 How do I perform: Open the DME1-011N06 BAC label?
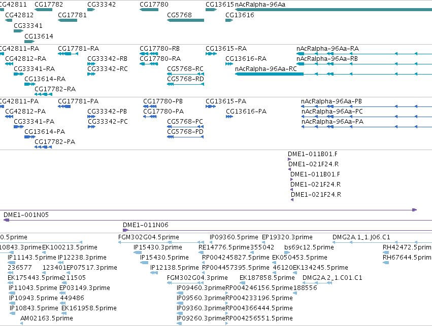(146, 225)
